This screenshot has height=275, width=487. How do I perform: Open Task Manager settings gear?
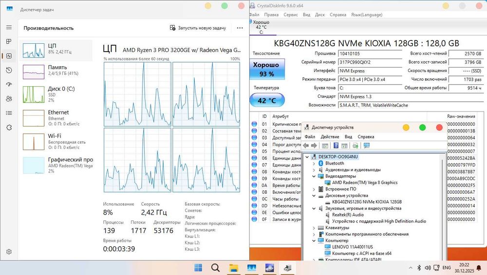click(9, 252)
